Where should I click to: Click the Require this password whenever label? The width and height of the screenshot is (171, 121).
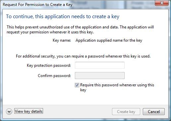(x=117, y=85)
